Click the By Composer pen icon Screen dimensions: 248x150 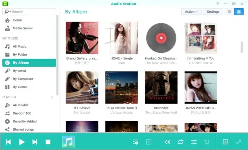[x=7, y=79]
